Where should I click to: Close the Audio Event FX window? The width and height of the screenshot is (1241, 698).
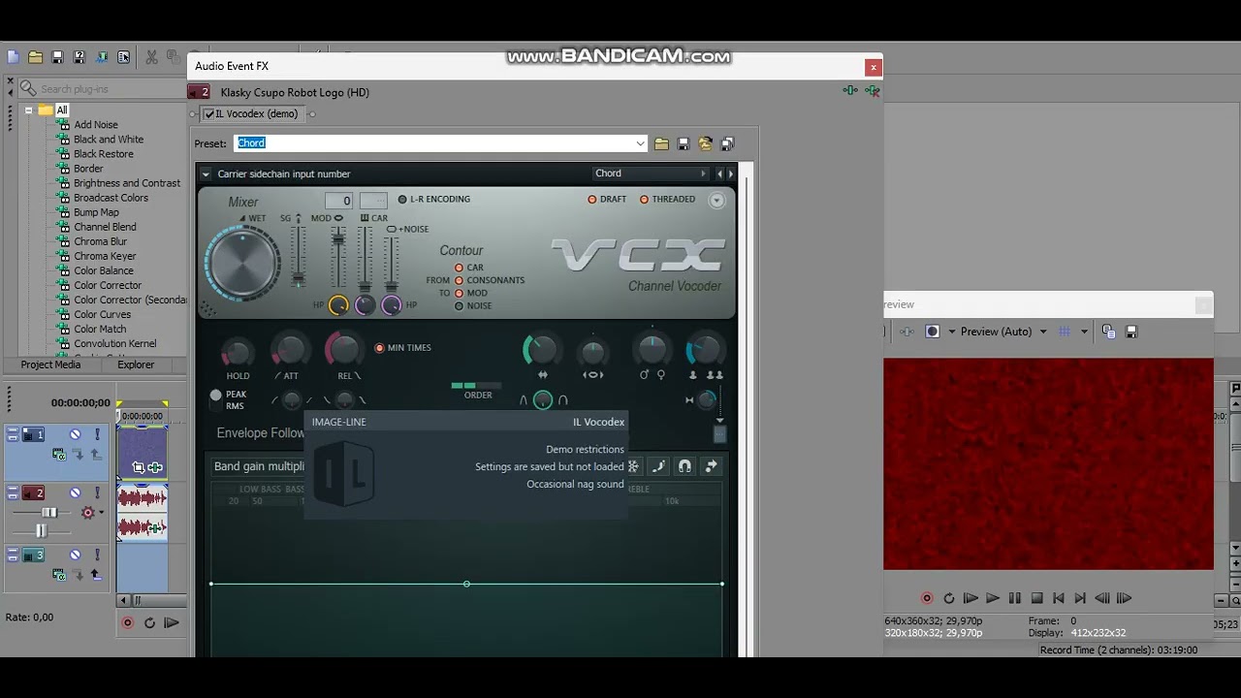[874, 67]
